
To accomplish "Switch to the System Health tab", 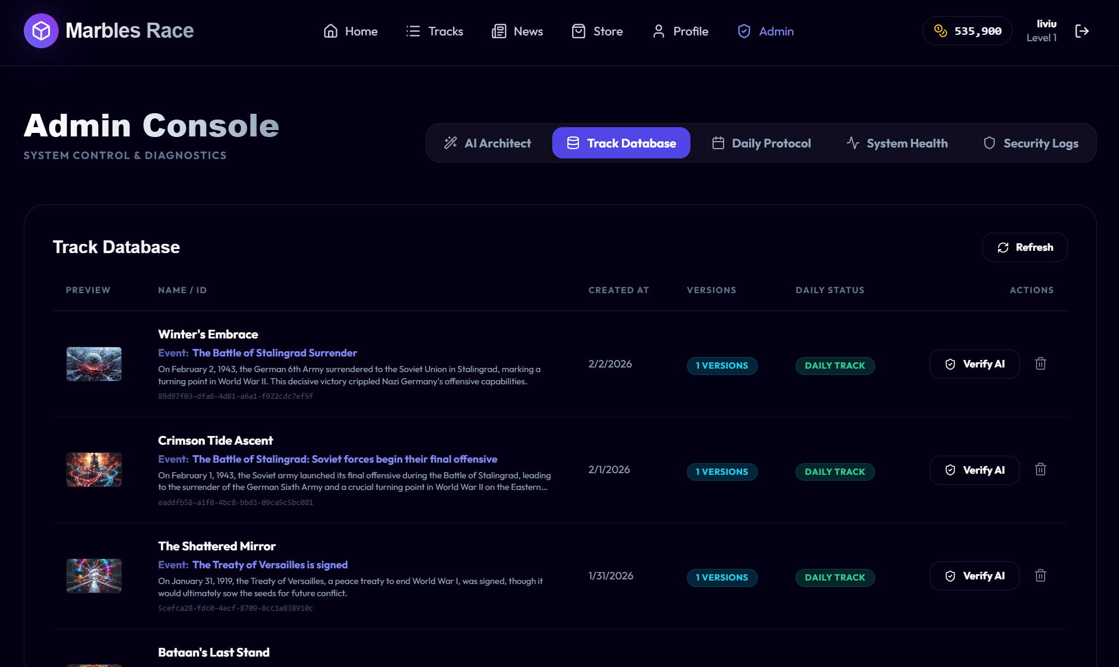I will [x=897, y=143].
